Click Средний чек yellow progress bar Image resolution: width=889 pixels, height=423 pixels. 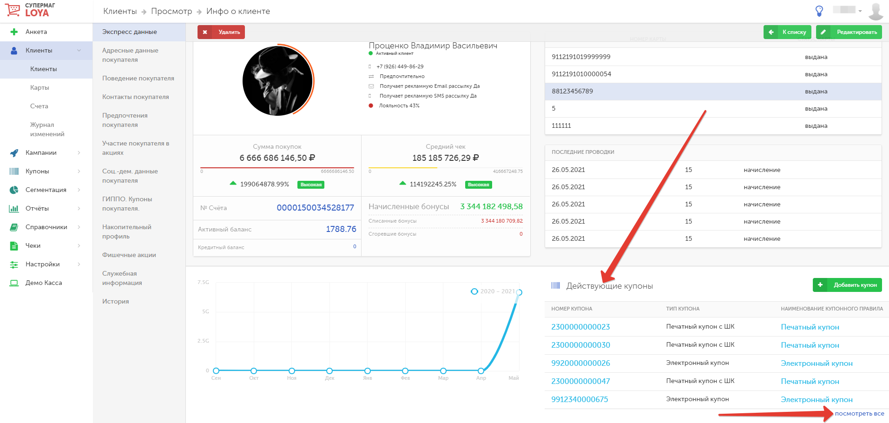click(x=446, y=168)
